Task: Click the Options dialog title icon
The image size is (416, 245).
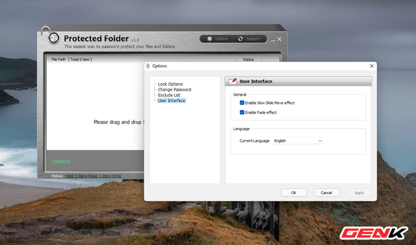Action: 148,66
